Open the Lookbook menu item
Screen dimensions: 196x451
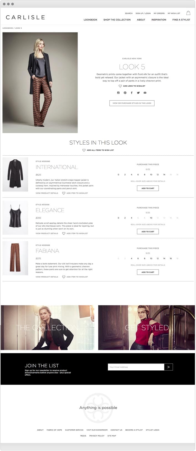coord(91,20)
